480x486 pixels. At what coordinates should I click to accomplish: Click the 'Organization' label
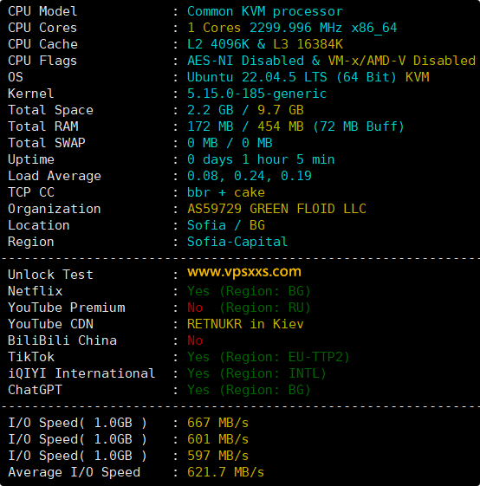click(x=55, y=209)
